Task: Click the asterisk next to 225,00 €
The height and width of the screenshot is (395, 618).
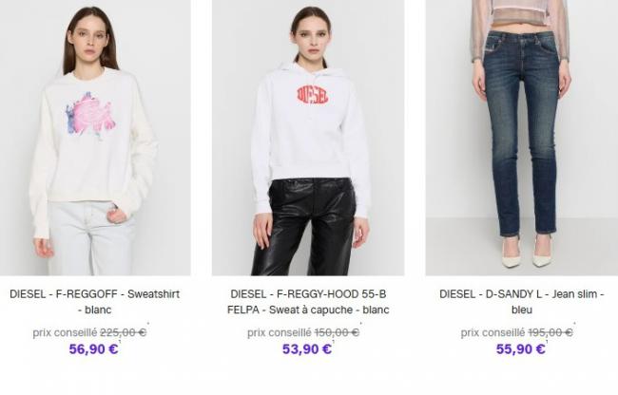Action: click(x=148, y=324)
